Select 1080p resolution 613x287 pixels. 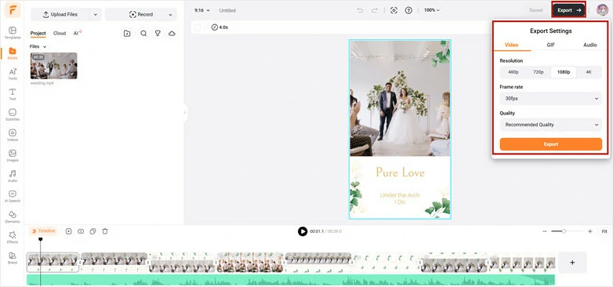(x=564, y=72)
